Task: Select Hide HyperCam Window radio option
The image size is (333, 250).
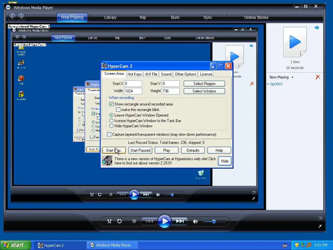Action: (111, 126)
